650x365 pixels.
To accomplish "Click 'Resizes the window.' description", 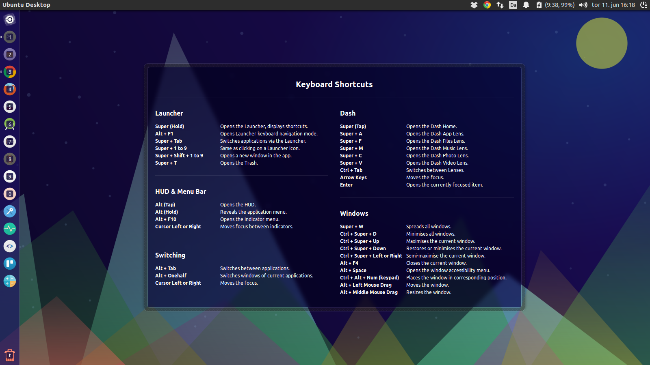I will (x=429, y=292).
